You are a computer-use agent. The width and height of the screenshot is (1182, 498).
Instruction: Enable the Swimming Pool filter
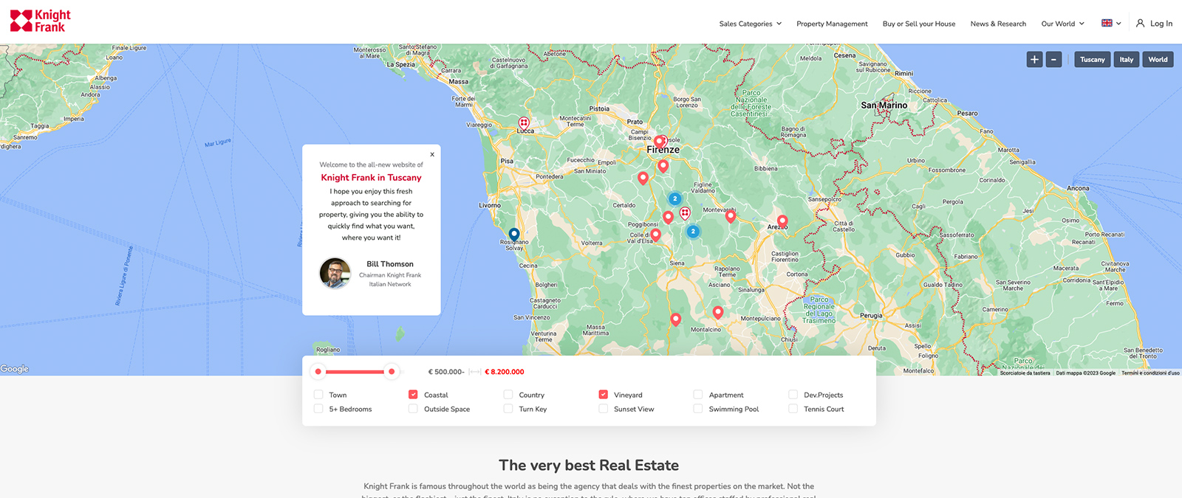(x=698, y=409)
